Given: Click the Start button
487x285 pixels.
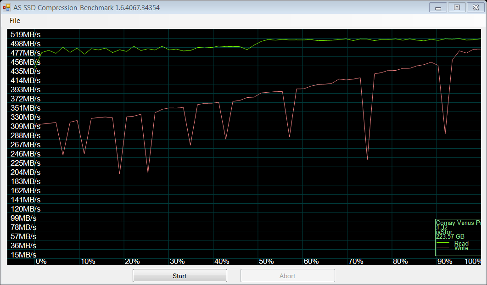Looking at the screenshot, I should pos(180,276).
